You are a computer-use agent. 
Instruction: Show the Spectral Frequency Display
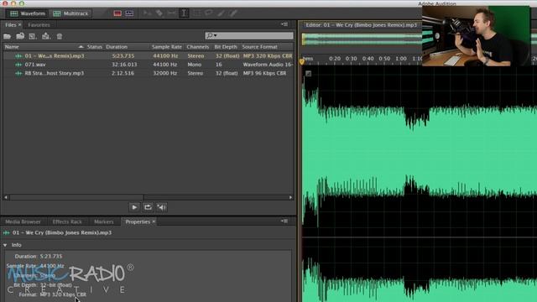pos(117,13)
